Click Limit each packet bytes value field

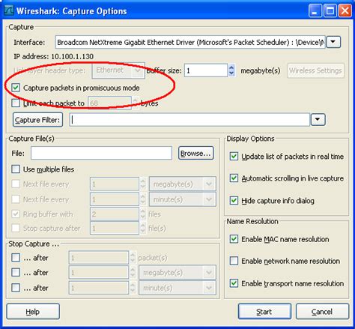pyautogui.click(x=110, y=103)
